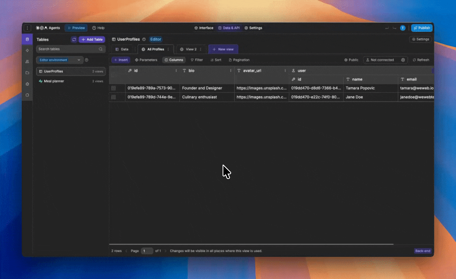Open Pagination settings
Screen dimensions: 456x279
click(x=239, y=60)
